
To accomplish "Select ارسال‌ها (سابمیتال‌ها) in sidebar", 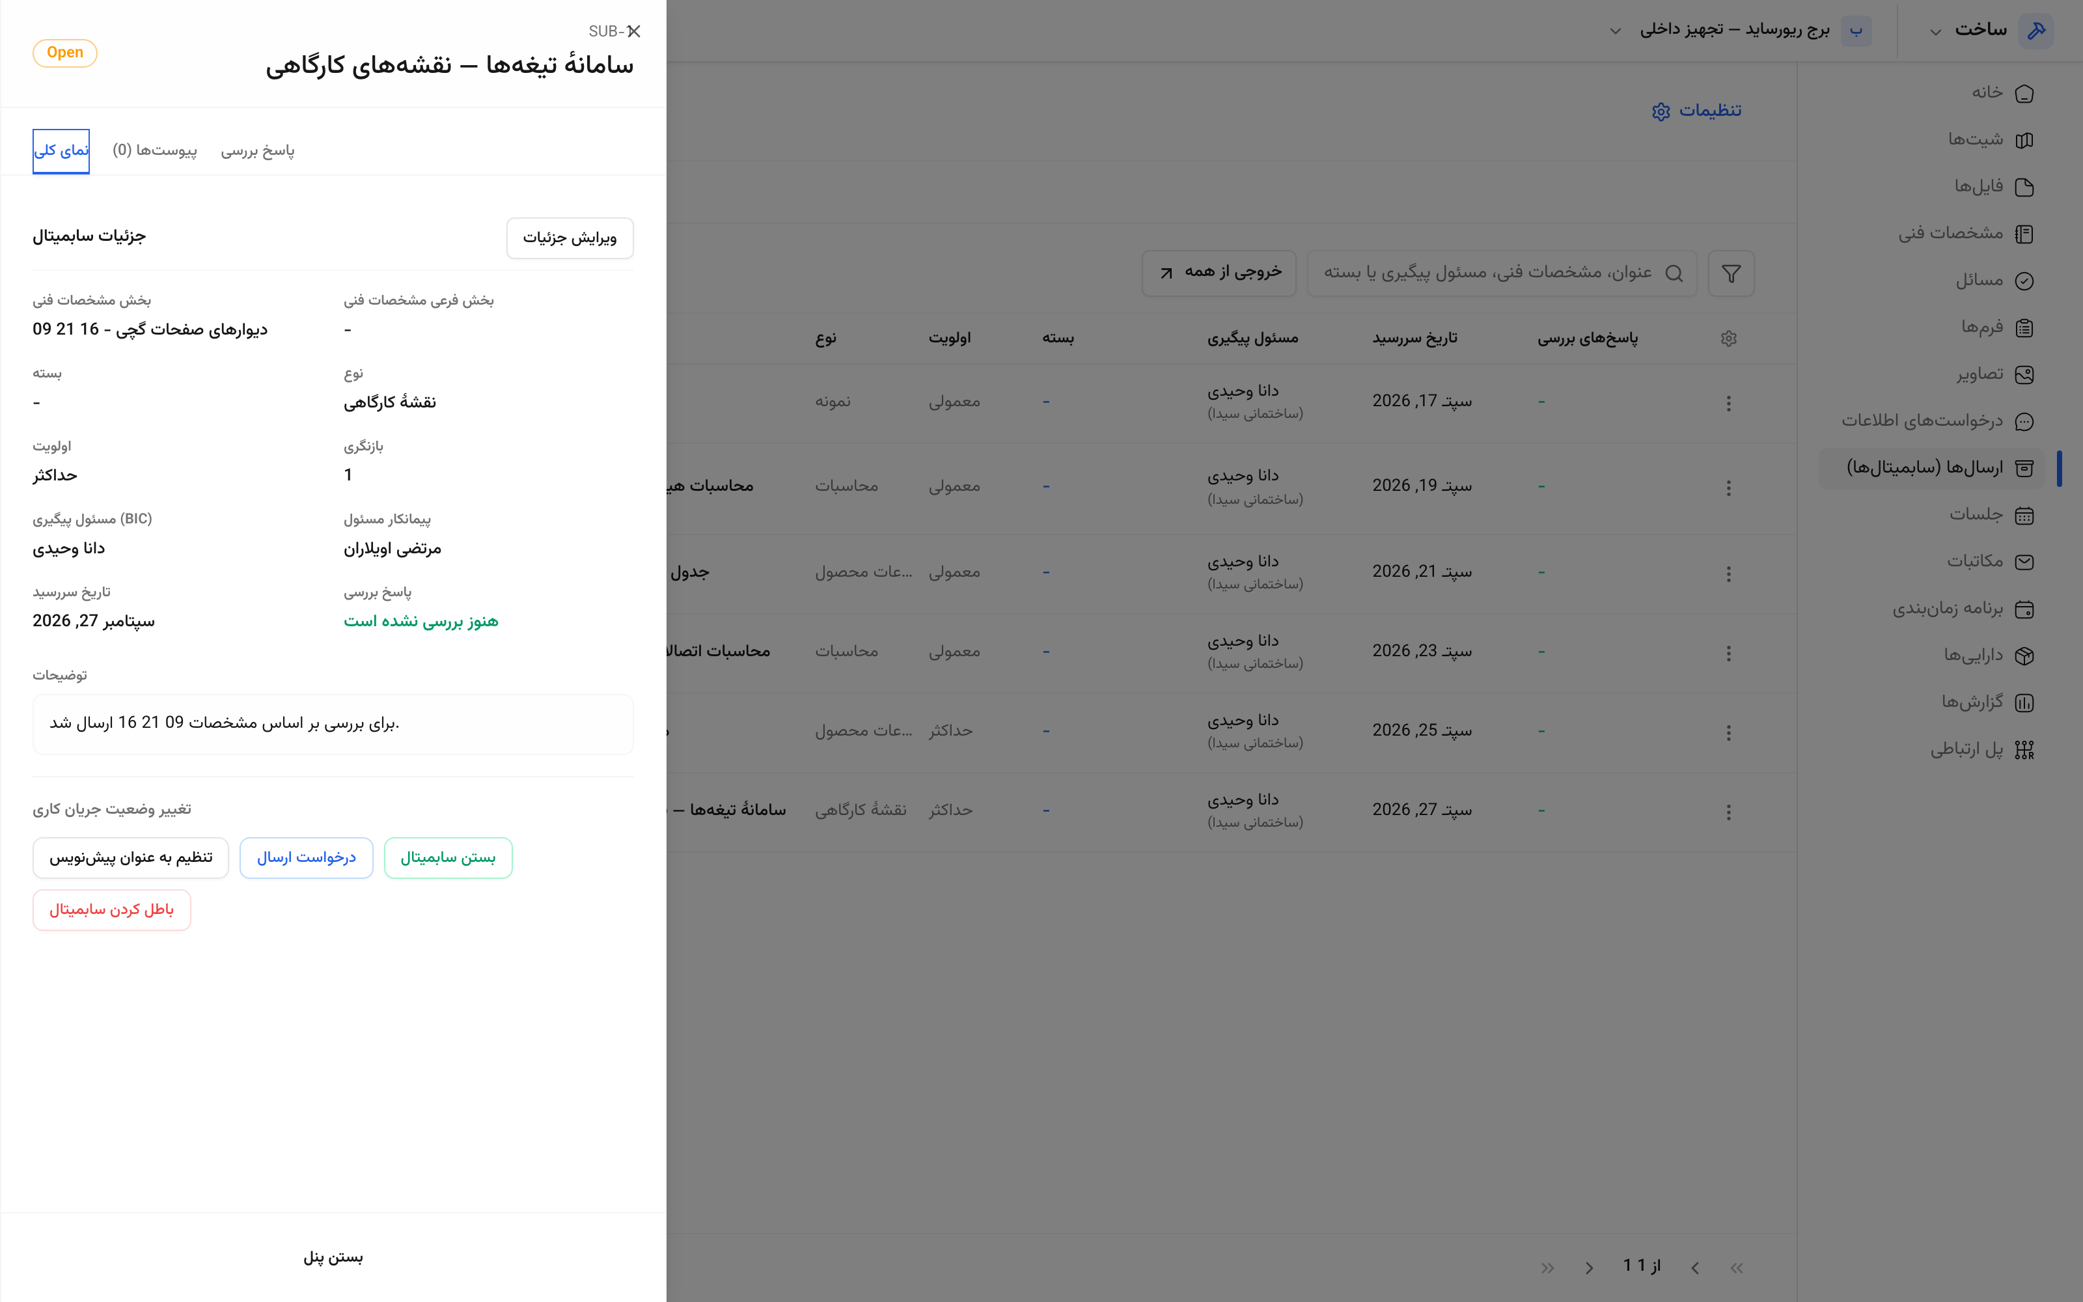I will click(x=1931, y=469).
